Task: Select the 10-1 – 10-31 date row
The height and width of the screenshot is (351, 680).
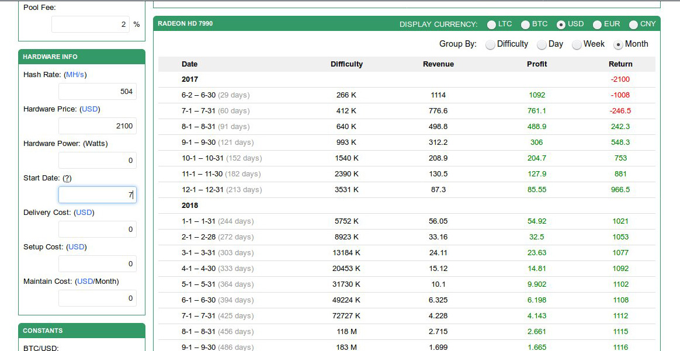Action: tap(407, 158)
